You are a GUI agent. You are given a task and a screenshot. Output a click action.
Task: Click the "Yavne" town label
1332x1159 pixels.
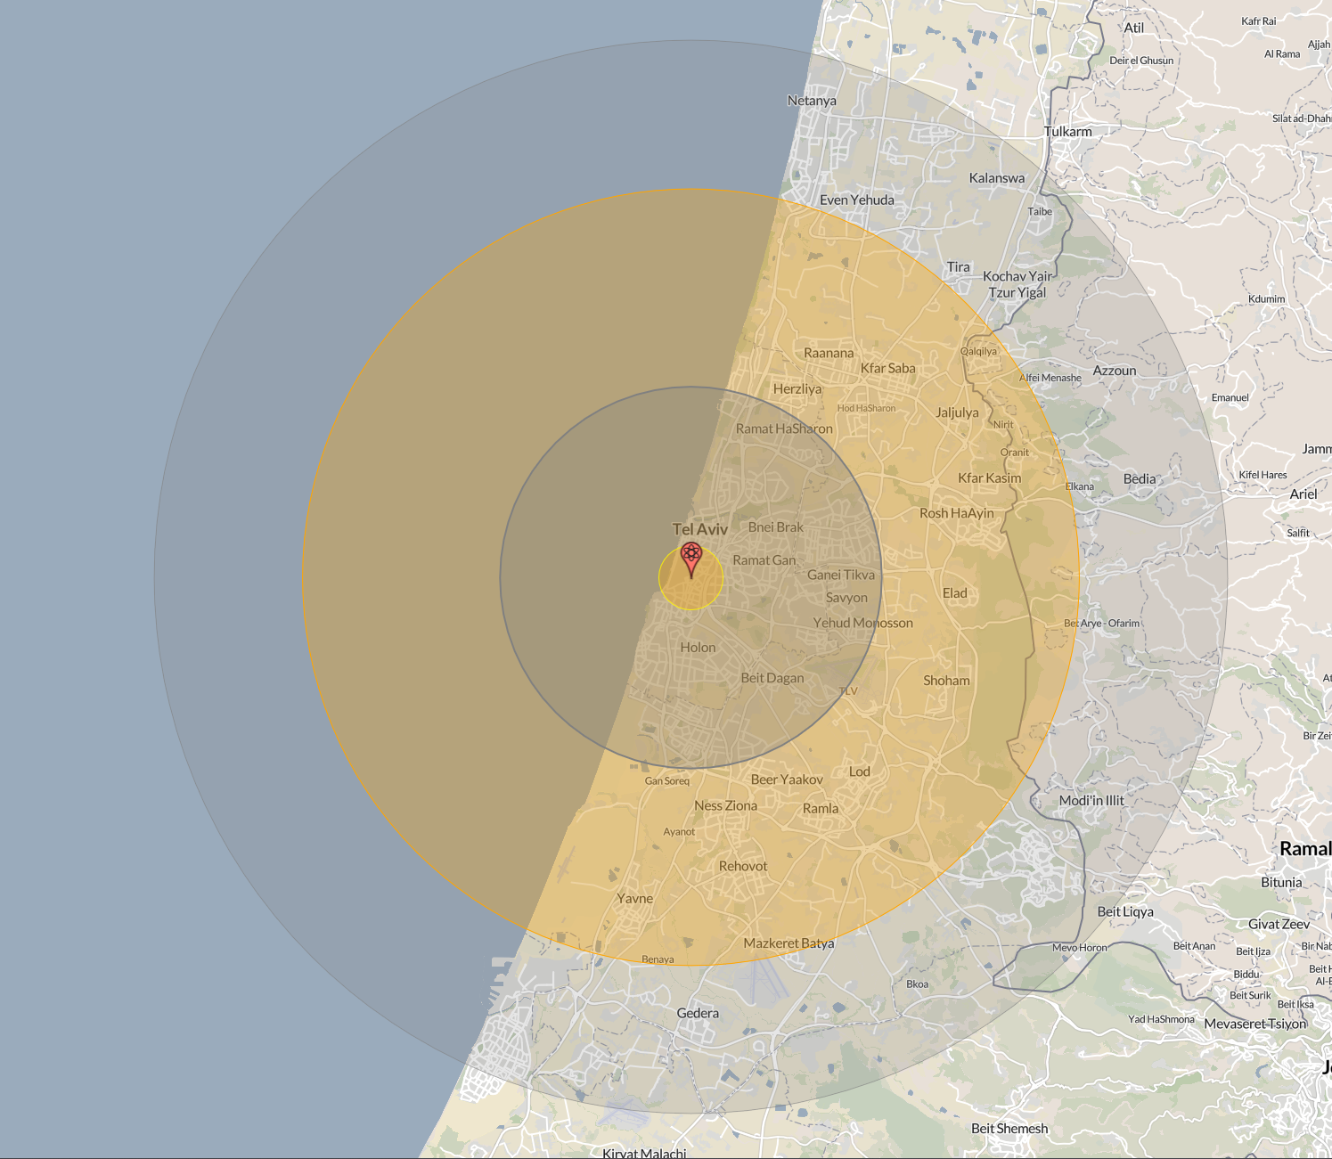click(635, 899)
